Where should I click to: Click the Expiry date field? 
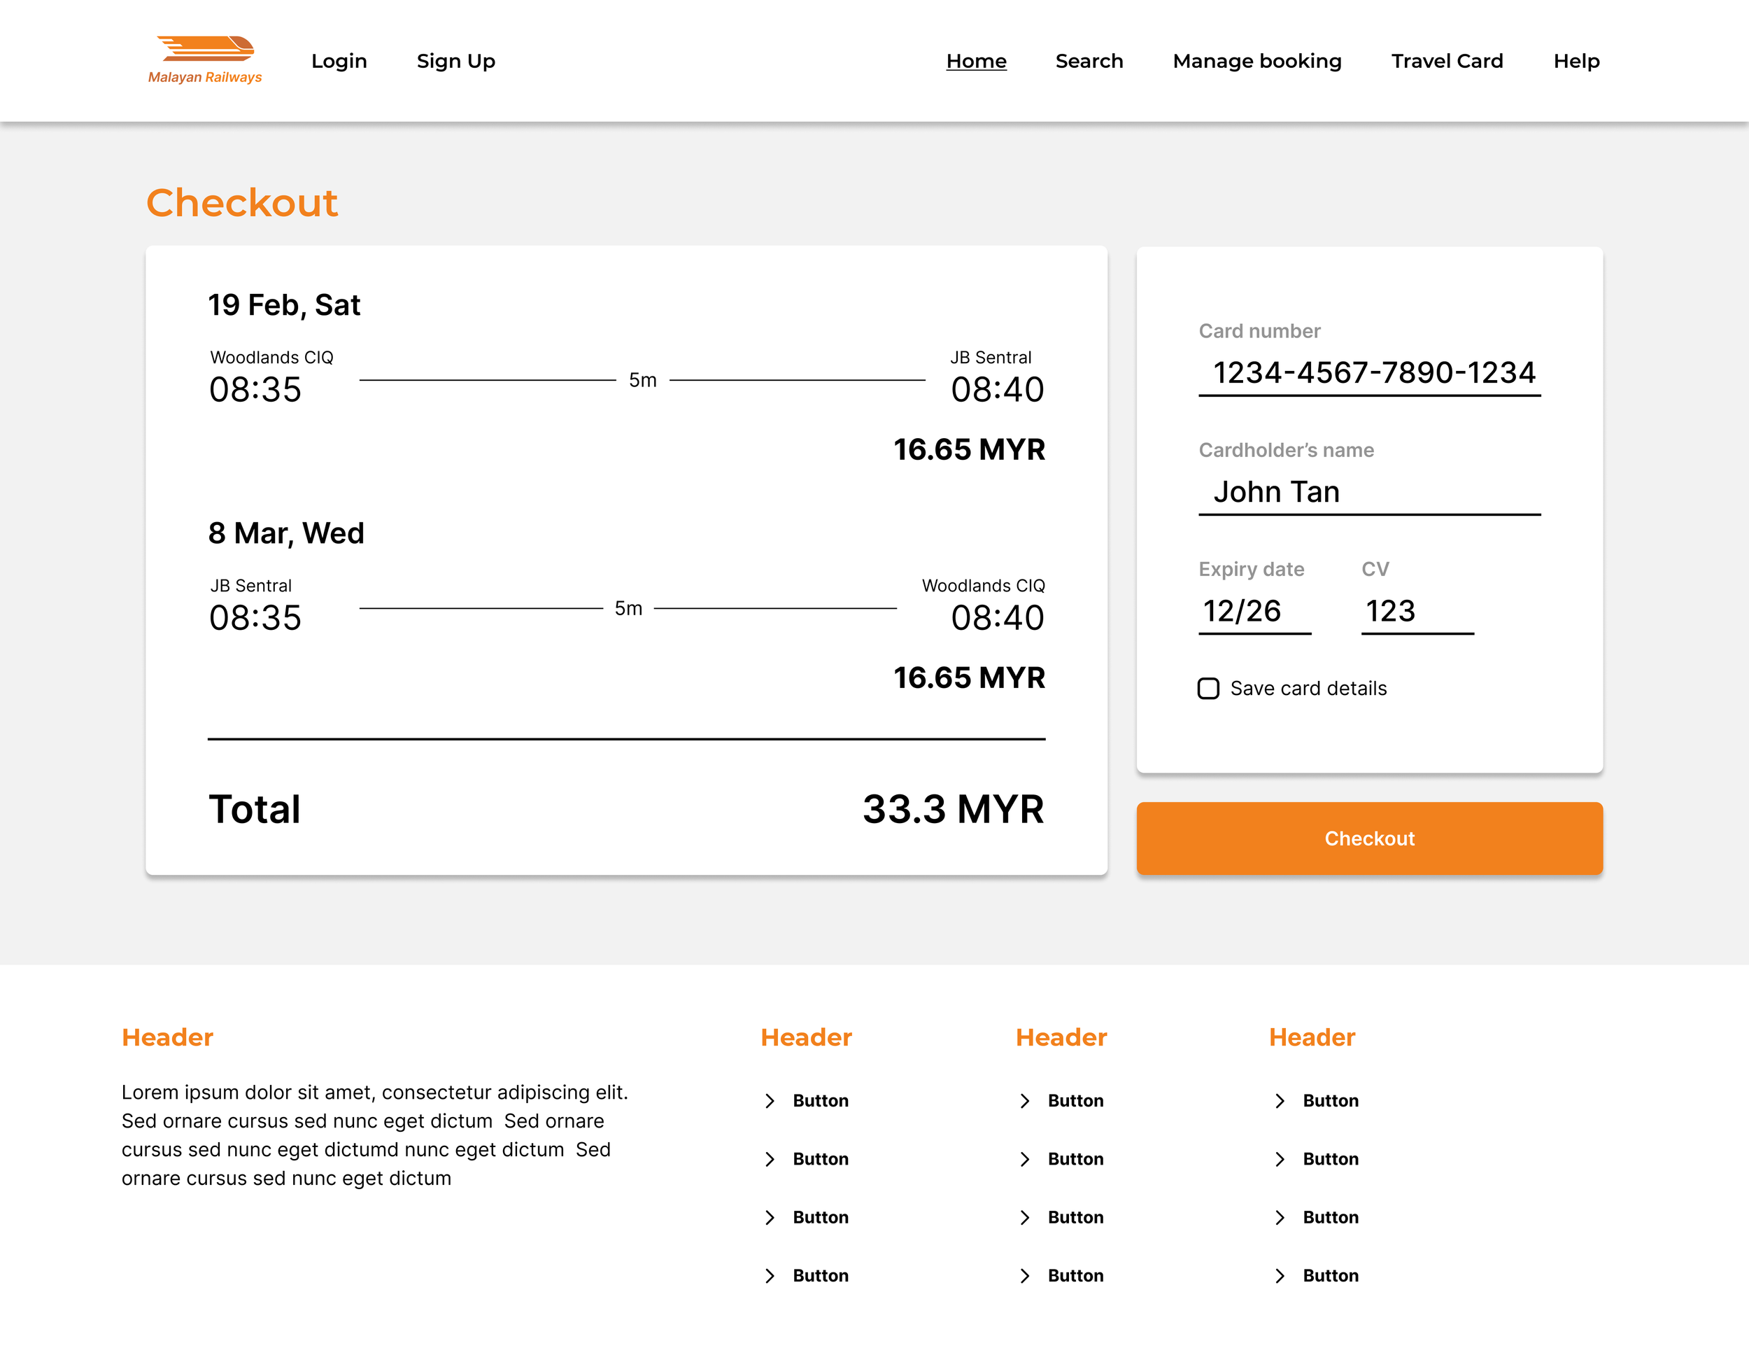click(1254, 611)
